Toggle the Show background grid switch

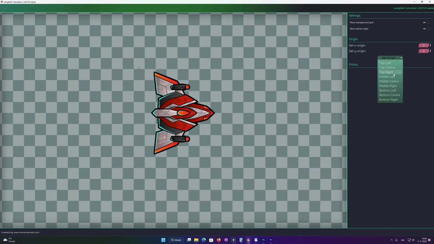[x=428, y=22]
